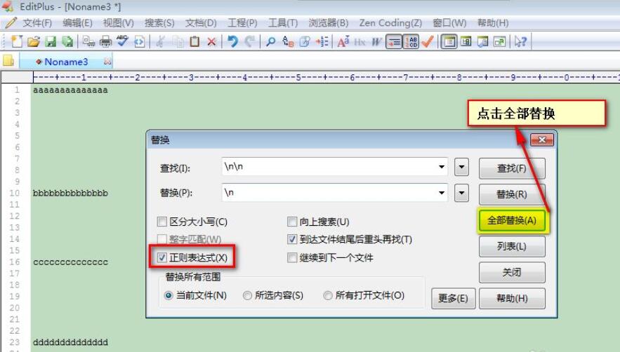Open the regex helper menu beside 查找 field

[461, 167]
